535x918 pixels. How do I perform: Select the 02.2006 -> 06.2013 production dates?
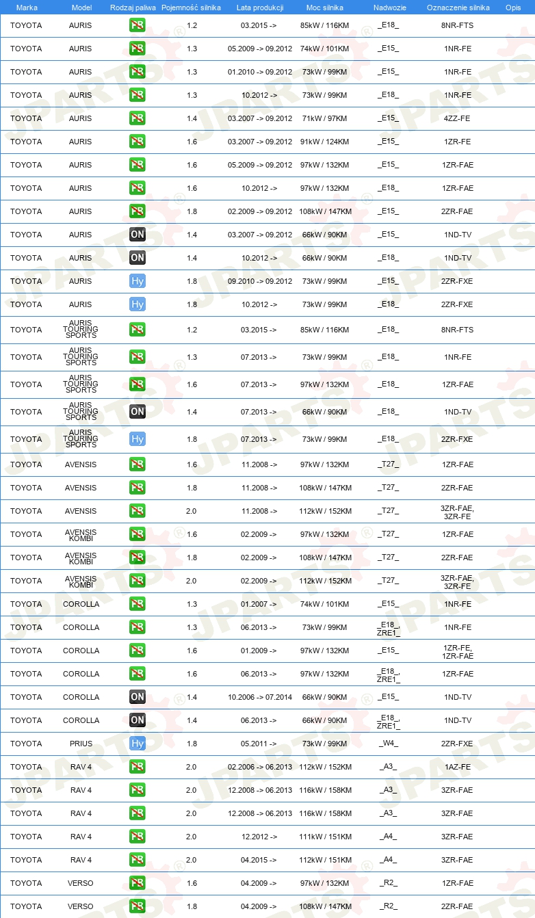tap(260, 767)
